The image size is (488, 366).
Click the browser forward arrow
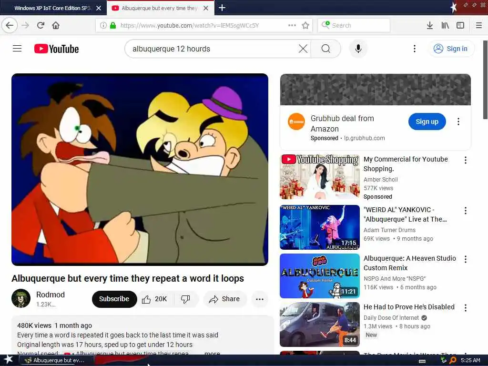point(26,26)
